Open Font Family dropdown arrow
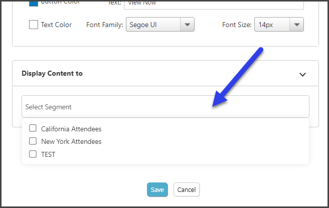Screen dimensions: 329x208 187,25
